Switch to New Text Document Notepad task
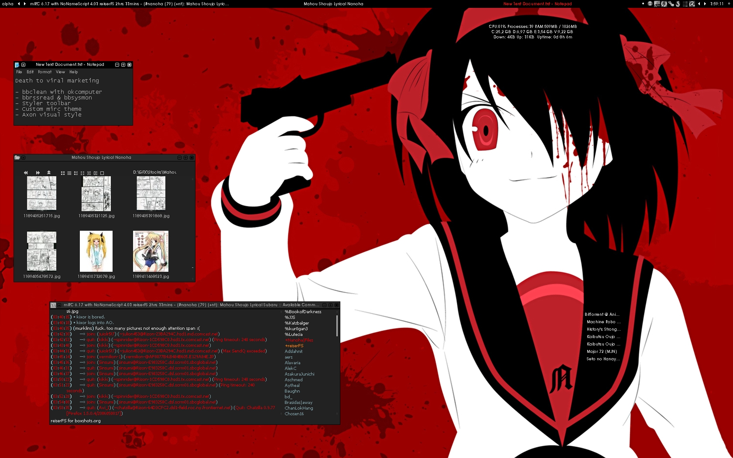This screenshot has height=458, width=733. point(538,3)
